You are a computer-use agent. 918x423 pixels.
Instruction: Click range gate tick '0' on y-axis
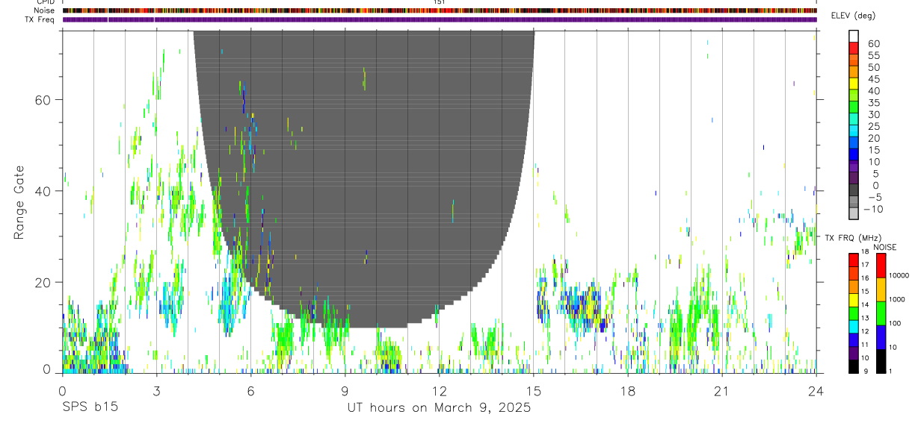pyautogui.click(x=46, y=369)
